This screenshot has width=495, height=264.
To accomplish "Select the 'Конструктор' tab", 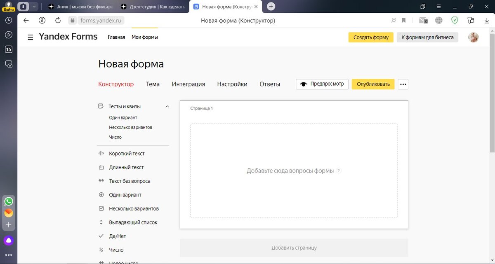I will click(116, 84).
